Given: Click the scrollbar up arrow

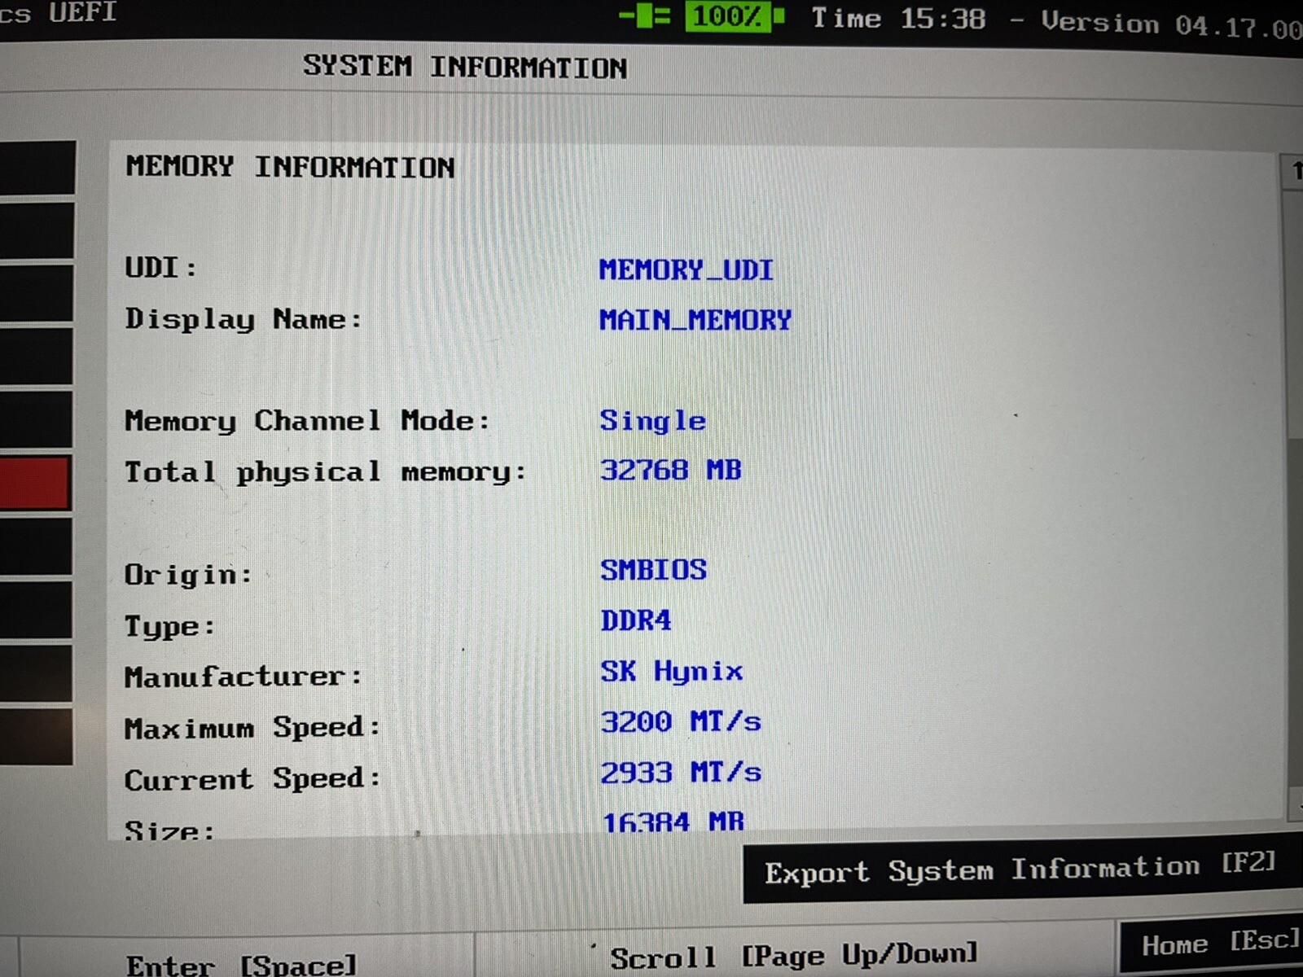Looking at the screenshot, I should (x=1293, y=171).
